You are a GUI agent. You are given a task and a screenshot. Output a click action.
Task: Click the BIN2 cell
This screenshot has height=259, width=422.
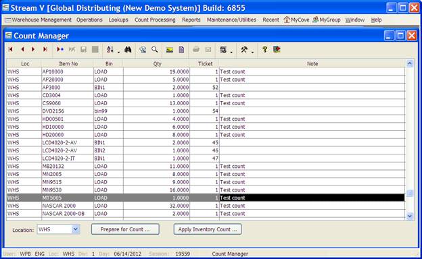108,150
